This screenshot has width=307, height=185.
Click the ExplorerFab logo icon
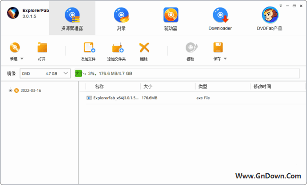tap(13, 13)
